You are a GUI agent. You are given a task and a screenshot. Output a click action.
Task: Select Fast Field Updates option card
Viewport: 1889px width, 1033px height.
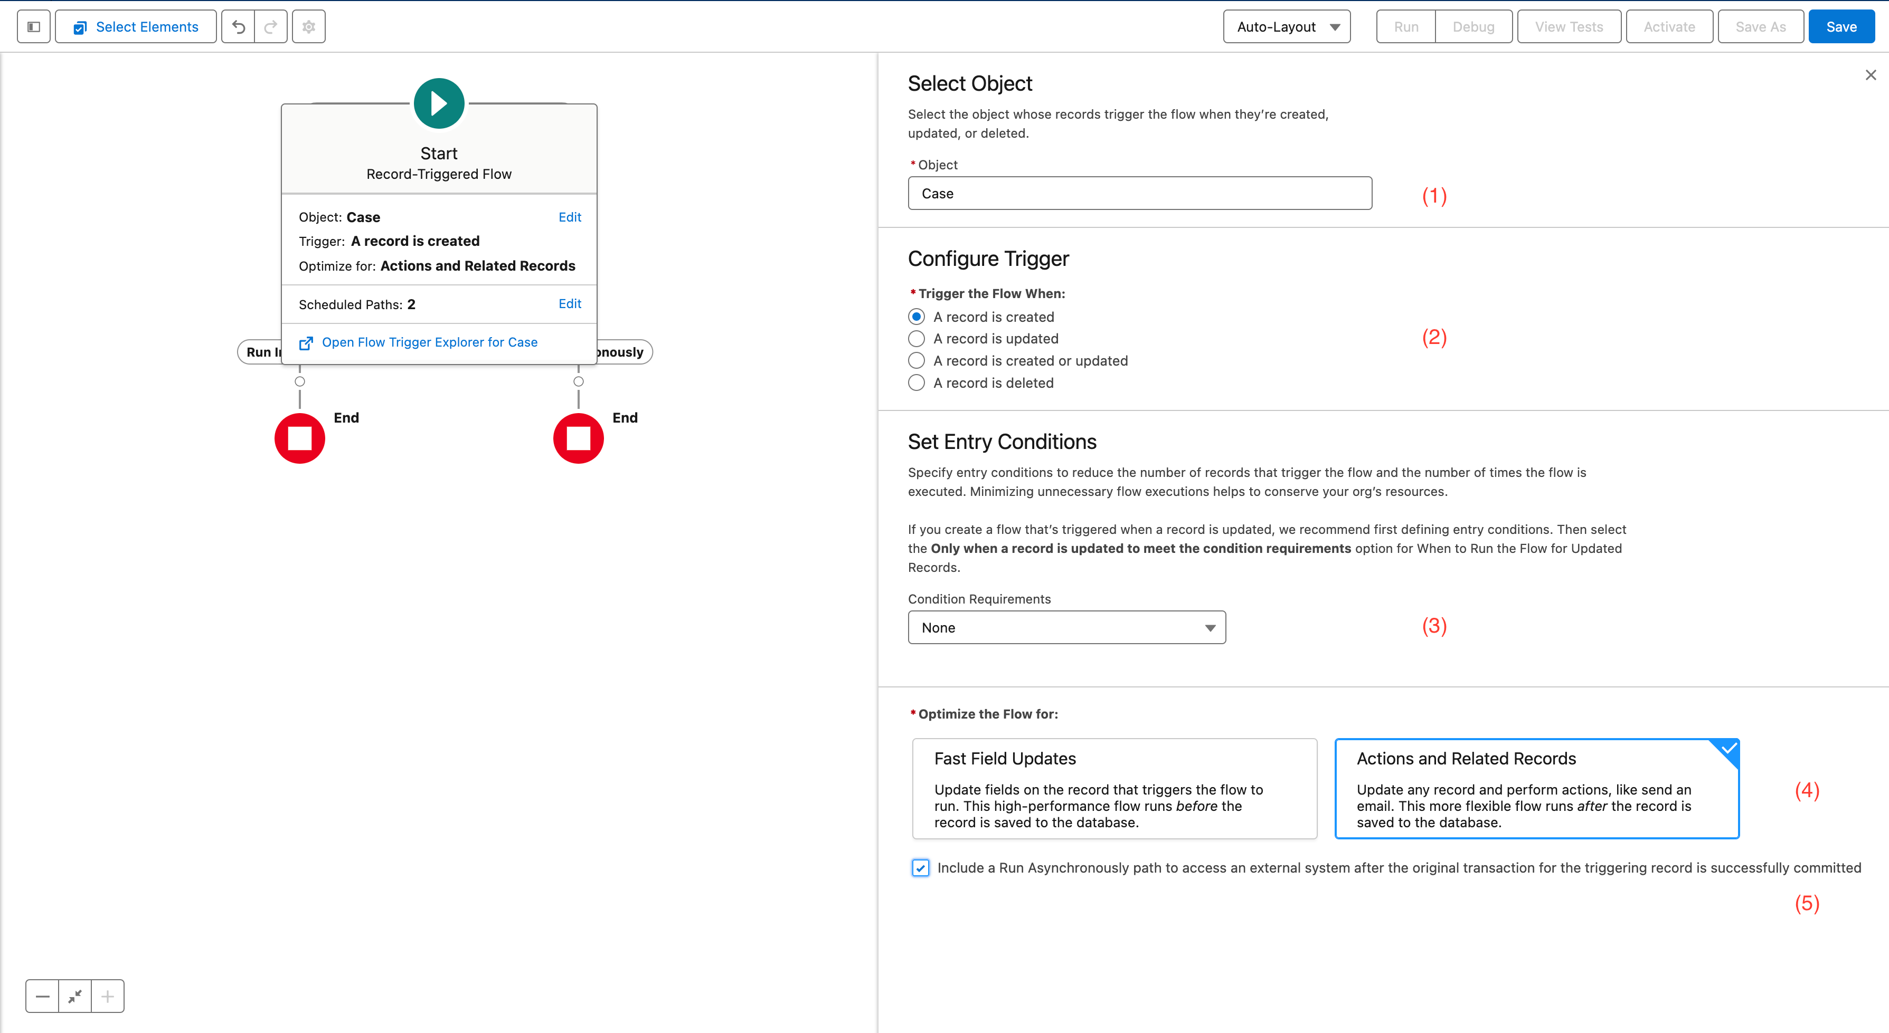click(x=1114, y=788)
